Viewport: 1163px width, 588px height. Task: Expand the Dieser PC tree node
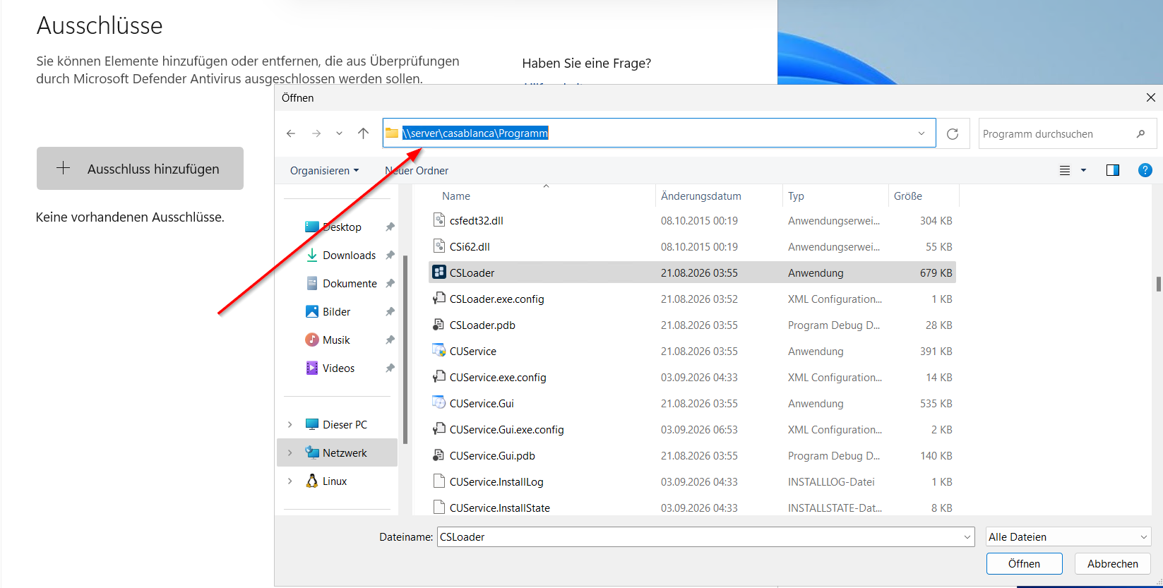click(290, 424)
